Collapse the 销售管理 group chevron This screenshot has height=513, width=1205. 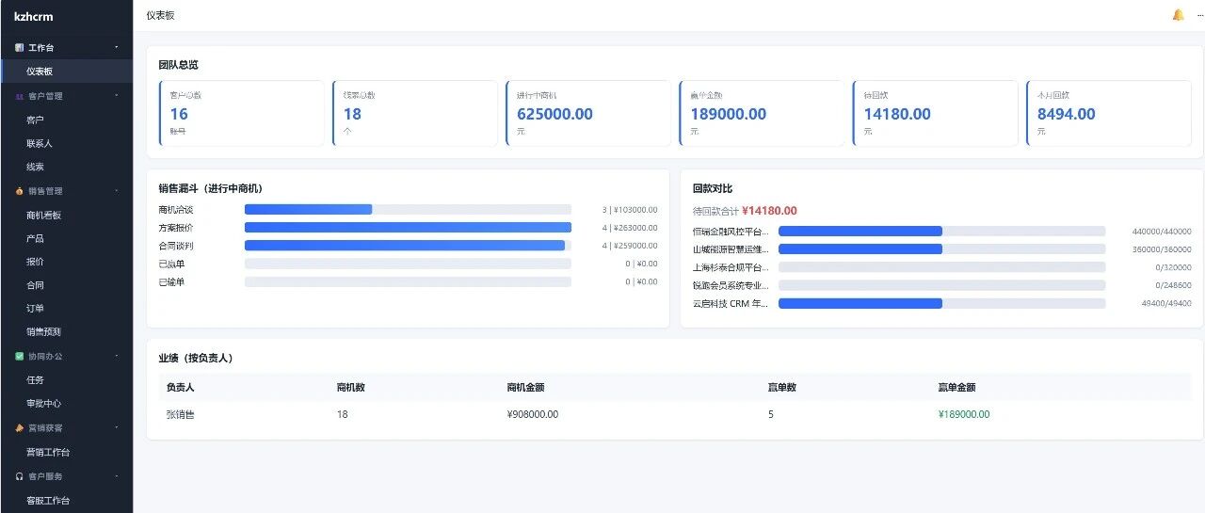click(117, 191)
